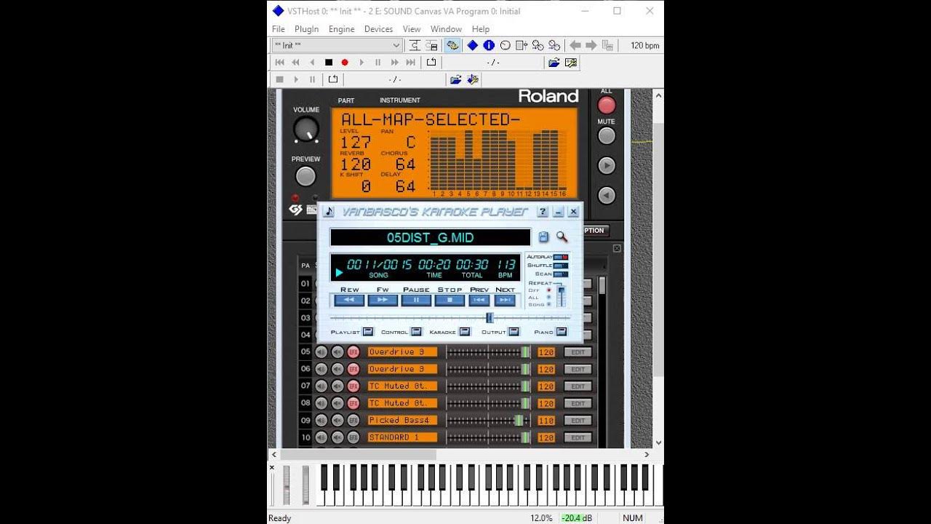Viewport: 931px width, 524px height.
Task: Open the View menu
Action: [412, 29]
